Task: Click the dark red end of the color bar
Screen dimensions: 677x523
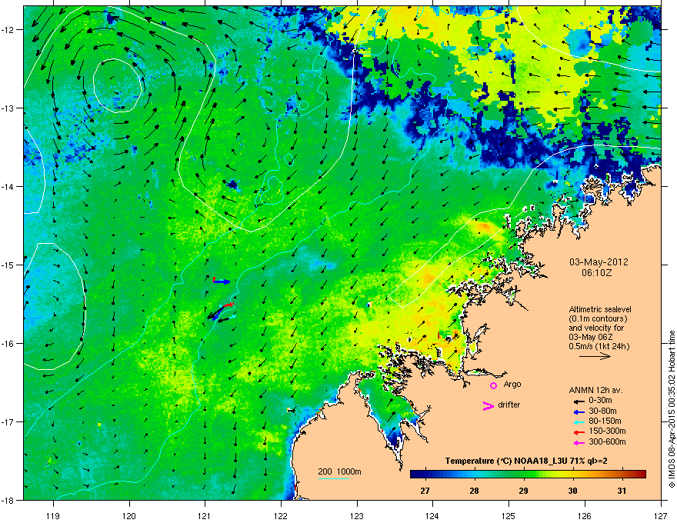Action: click(642, 475)
